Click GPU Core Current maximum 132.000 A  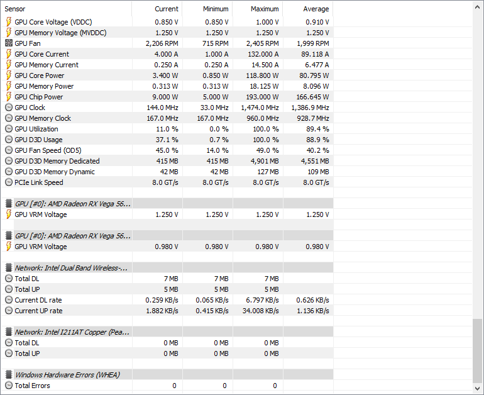(x=263, y=54)
